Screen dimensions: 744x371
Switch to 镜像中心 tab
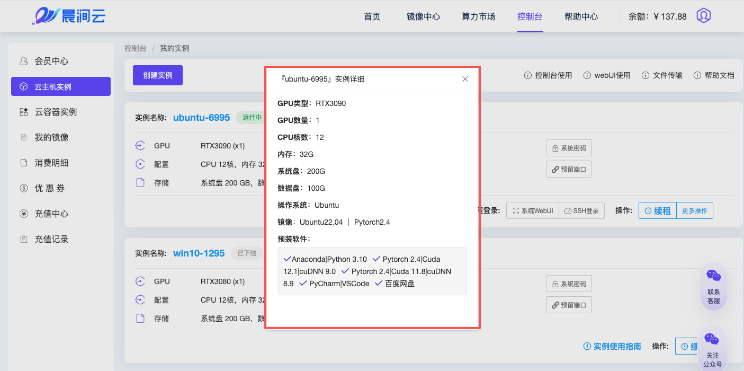(423, 16)
